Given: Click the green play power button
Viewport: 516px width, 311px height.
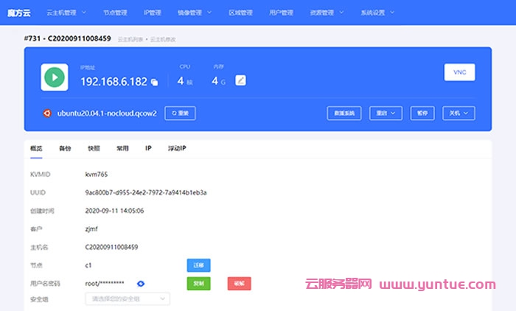Looking at the screenshot, I should (55, 77).
